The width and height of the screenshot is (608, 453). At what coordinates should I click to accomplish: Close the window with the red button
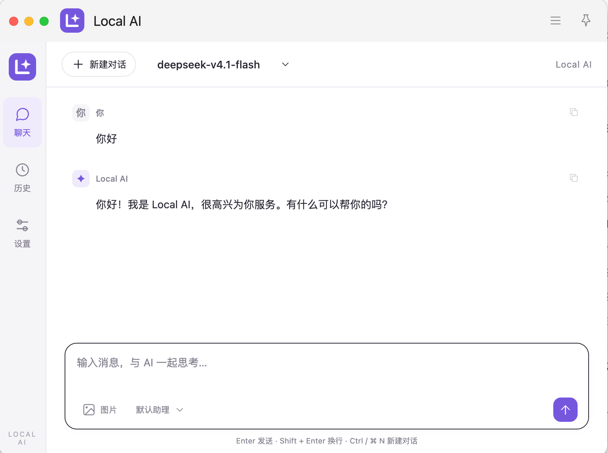[x=14, y=21]
